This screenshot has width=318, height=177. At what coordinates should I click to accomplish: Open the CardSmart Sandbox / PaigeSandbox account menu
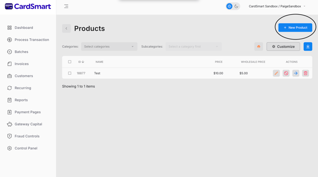(277, 6)
